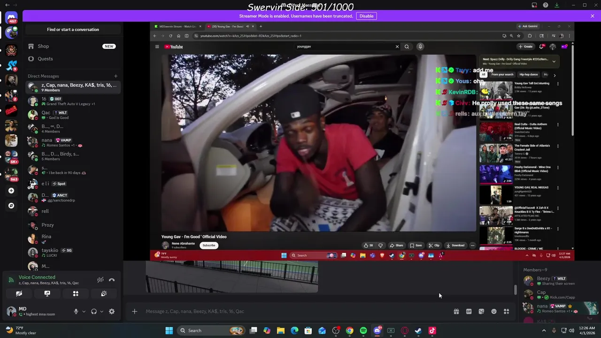Open Windows Start menu
Screen dimensions: 601x338
169,330
